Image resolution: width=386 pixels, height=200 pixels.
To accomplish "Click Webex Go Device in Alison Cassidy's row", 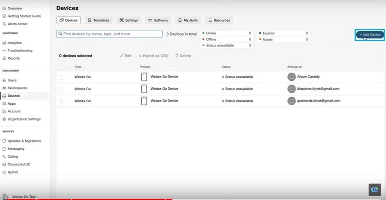I will [x=164, y=76].
